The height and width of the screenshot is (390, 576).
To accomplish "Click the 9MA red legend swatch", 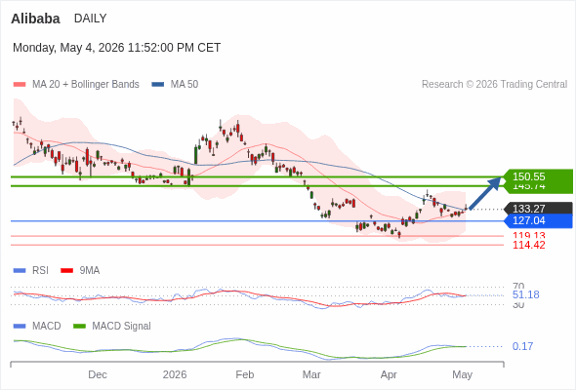I will (66, 271).
